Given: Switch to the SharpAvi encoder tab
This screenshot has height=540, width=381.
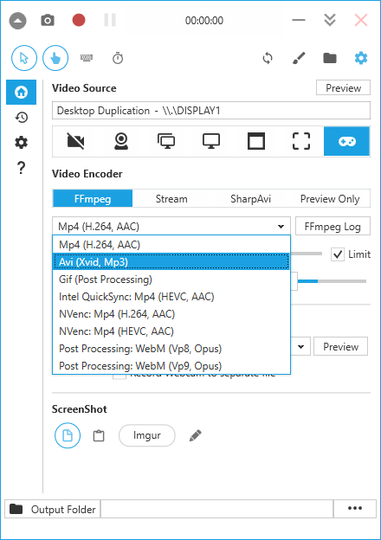Looking at the screenshot, I should pyautogui.click(x=250, y=199).
